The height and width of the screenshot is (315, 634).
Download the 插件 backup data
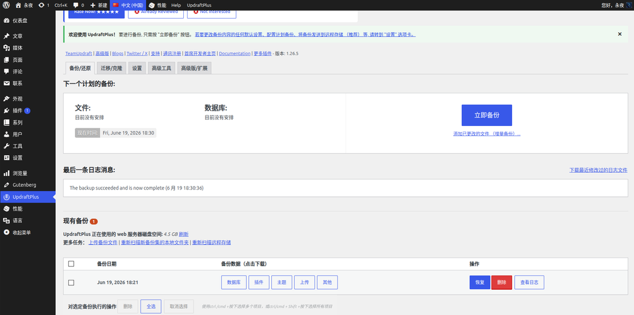coord(259,282)
